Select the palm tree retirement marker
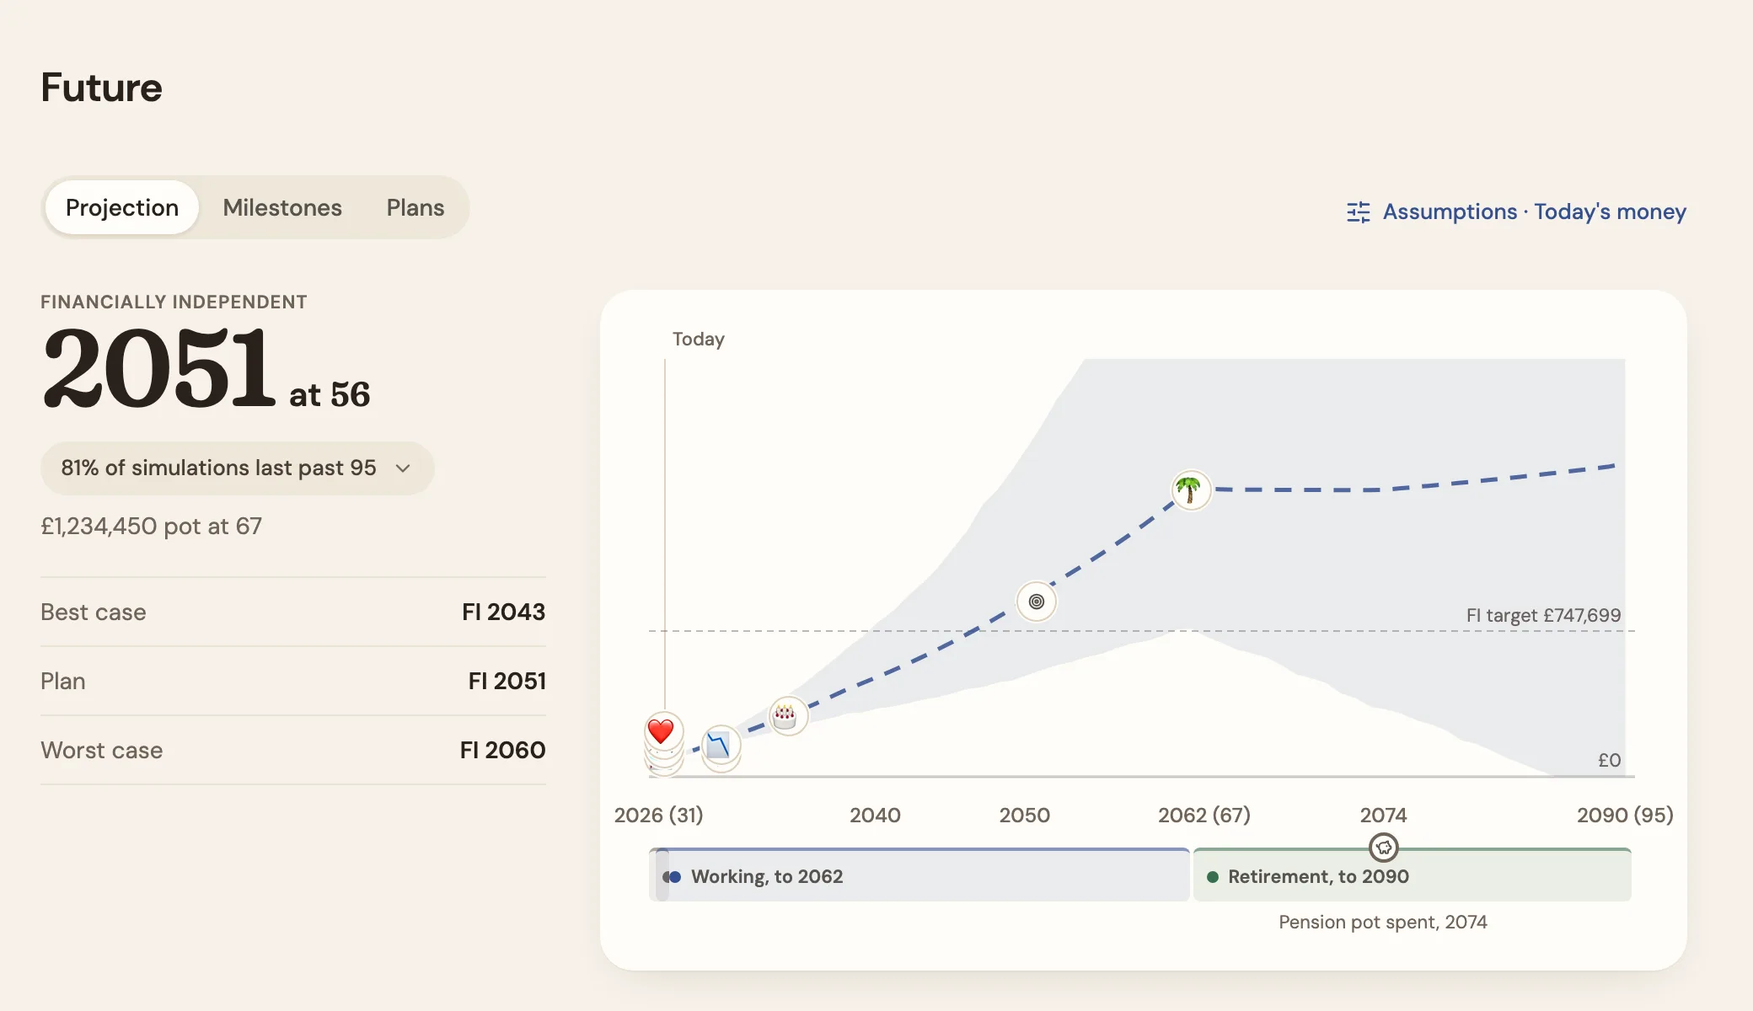 pos(1190,489)
